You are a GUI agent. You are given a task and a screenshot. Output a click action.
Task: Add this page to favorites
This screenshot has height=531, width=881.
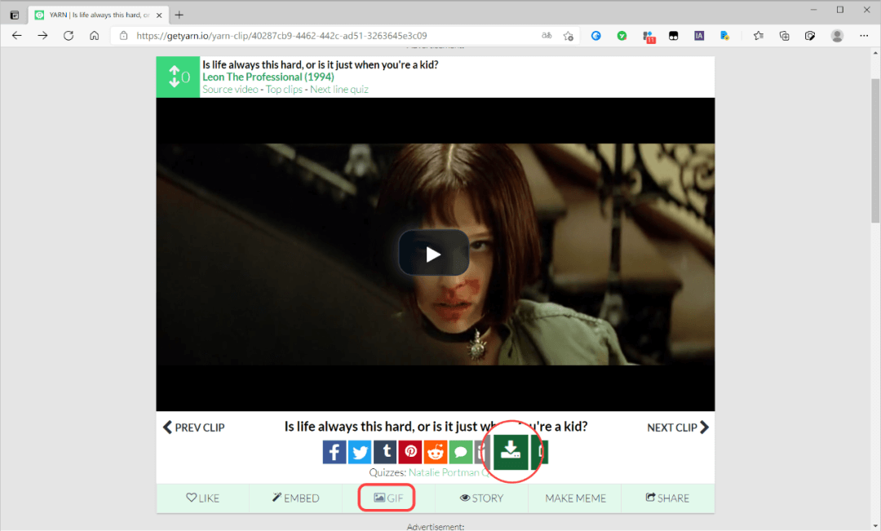(x=568, y=35)
